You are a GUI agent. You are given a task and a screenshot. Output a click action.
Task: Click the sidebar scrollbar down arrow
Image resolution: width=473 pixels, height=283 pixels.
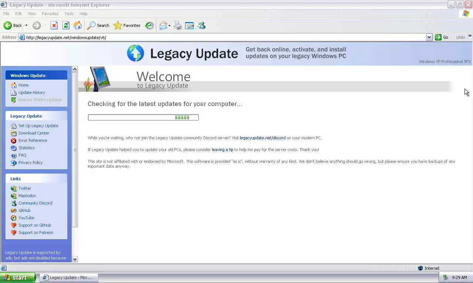click(x=75, y=259)
